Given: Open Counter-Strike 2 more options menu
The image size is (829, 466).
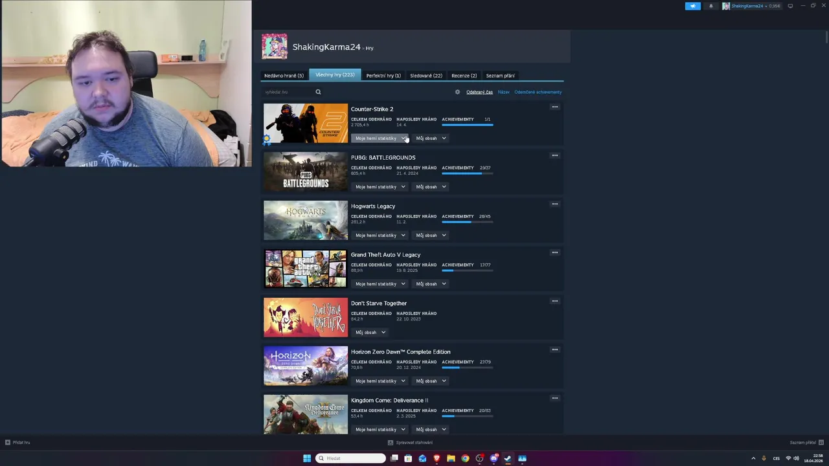Looking at the screenshot, I should pyautogui.click(x=554, y=107).
